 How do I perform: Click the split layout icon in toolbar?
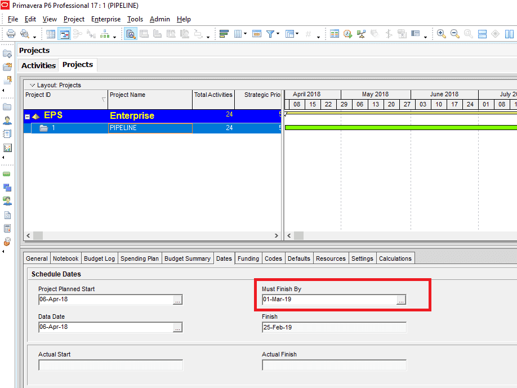[483, 34]
